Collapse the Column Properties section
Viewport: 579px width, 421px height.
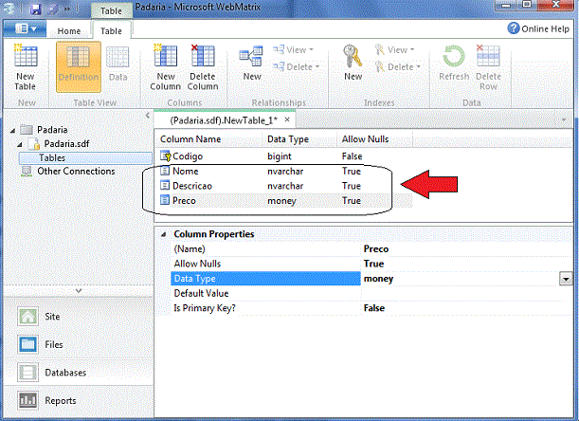(164, 234)
